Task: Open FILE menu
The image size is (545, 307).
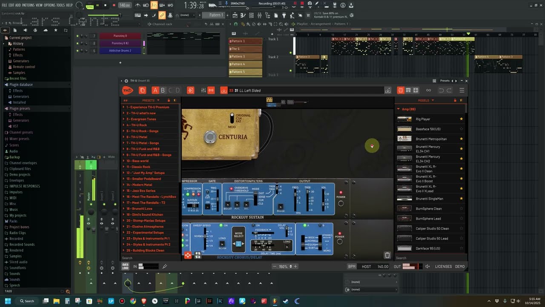Action: [x=4, y=5]
